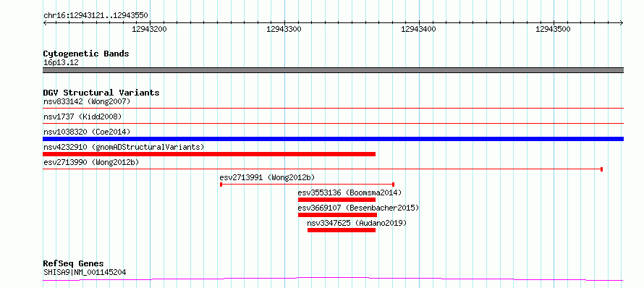Click the esv2713991 thin red feature line
The height and width of the screenshot is (288, 644).
click(x=308, y=185)
